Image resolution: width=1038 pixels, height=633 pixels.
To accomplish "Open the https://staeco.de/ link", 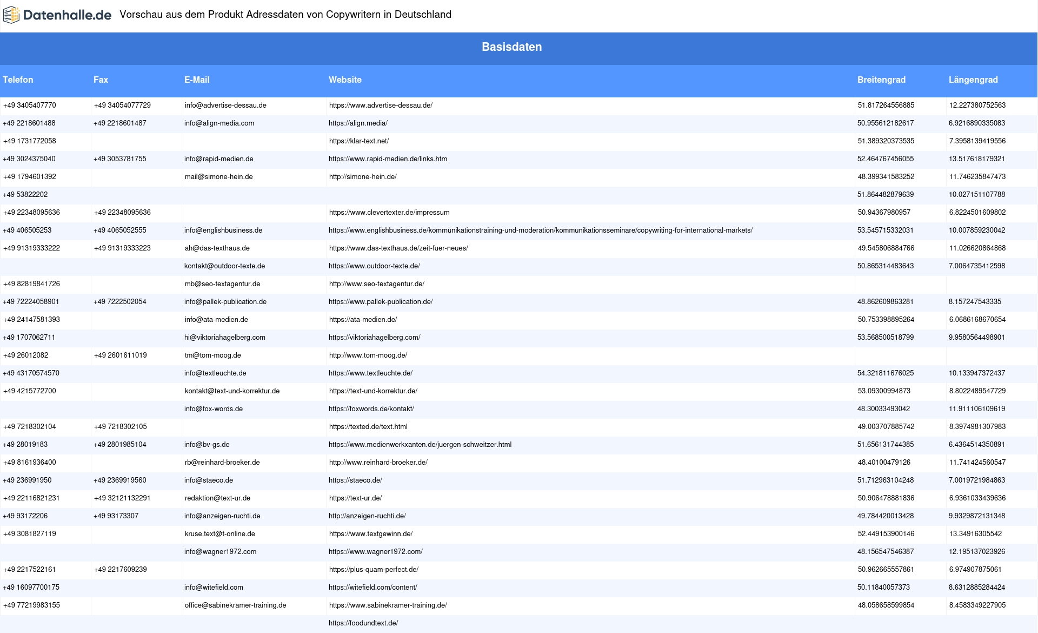I will [x=355, y=480].
